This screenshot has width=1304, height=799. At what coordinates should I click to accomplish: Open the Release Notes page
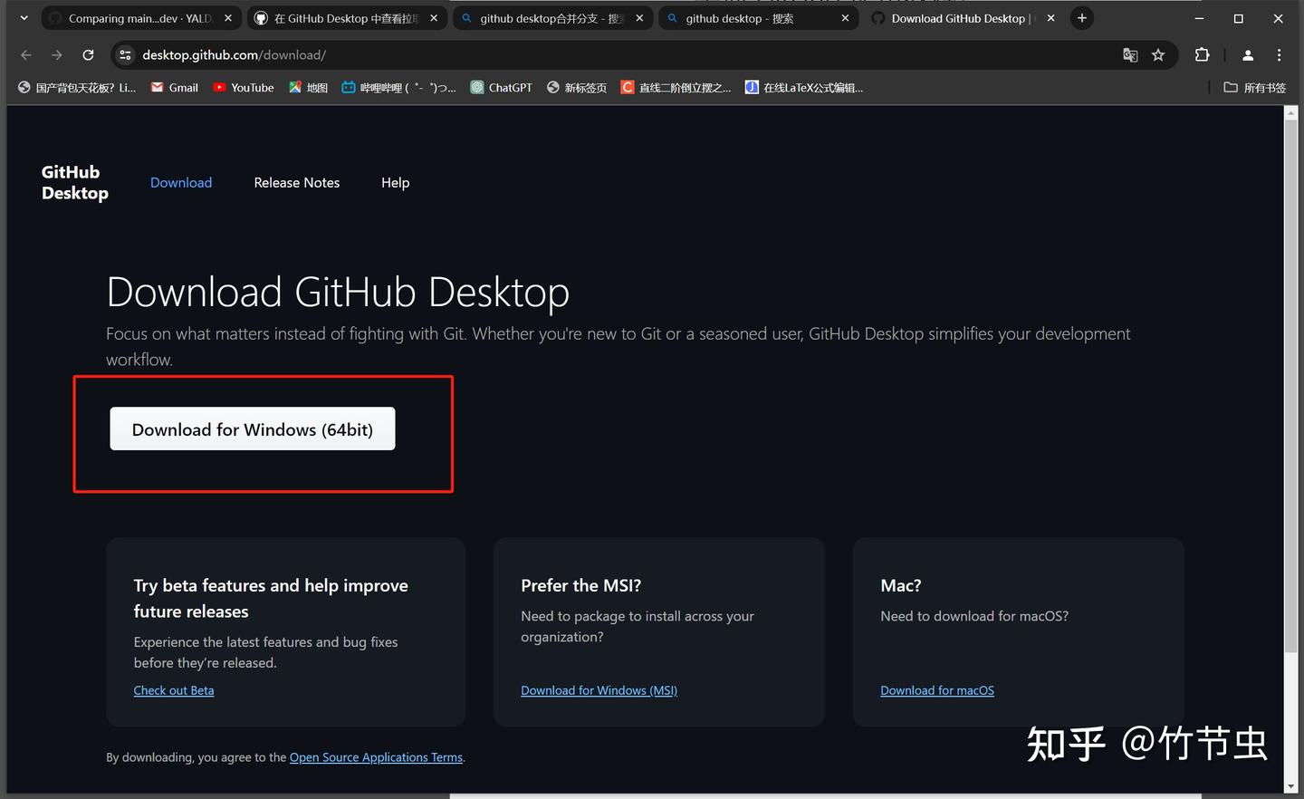coord(296,182)
